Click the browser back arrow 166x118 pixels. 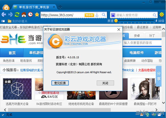coord(4,14)
